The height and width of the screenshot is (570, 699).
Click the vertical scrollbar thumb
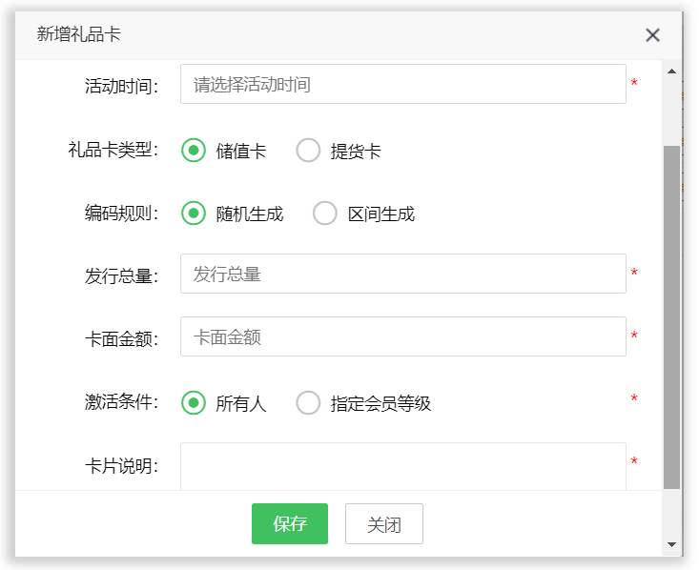pyautogui.click(x=671, y=315)
